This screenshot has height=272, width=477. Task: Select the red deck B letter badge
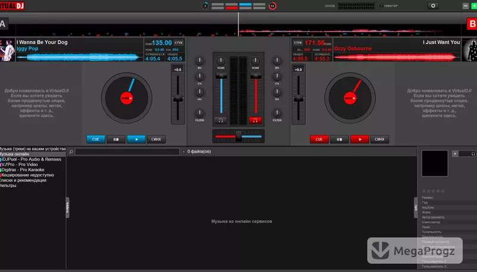472,24
